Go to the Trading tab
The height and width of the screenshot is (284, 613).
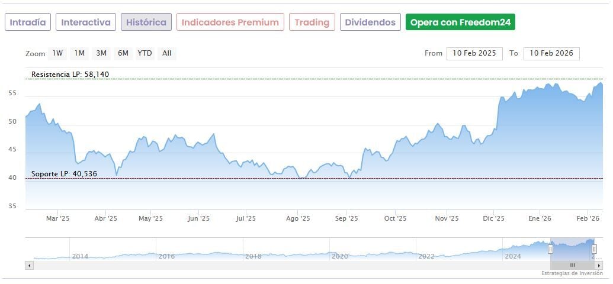(x=312, y=22)
